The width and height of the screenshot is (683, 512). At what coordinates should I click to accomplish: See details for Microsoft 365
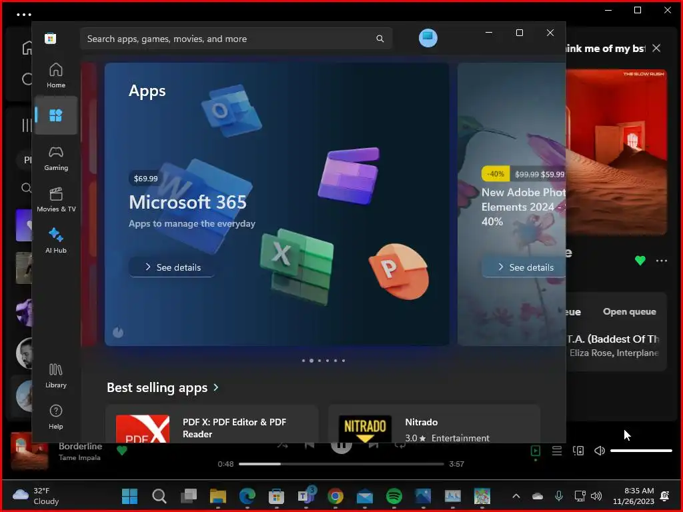pos(173,267)
